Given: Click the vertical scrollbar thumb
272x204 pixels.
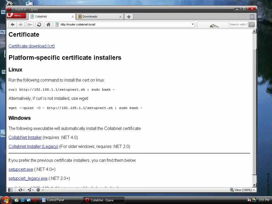Looking at the screenshot, I should point(254,112).
